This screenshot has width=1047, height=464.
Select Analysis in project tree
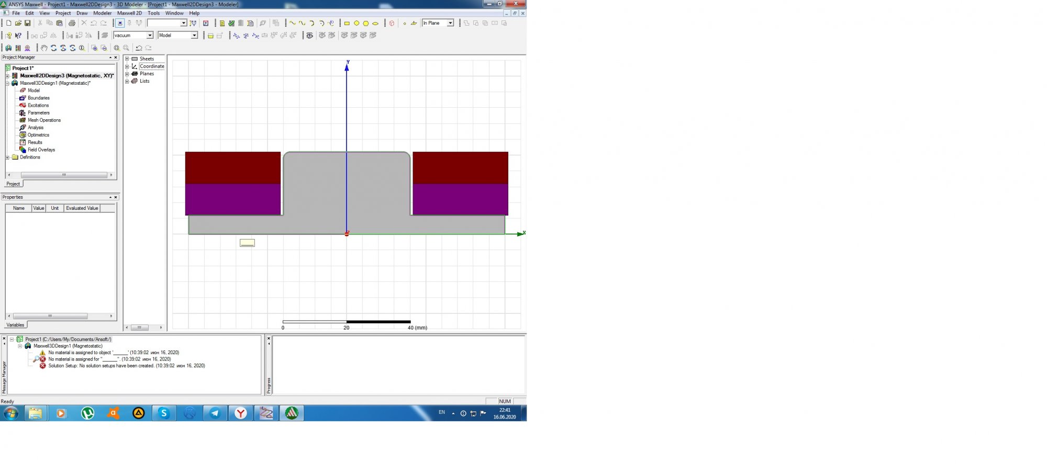pyautogui.click(x=36, y=128)
